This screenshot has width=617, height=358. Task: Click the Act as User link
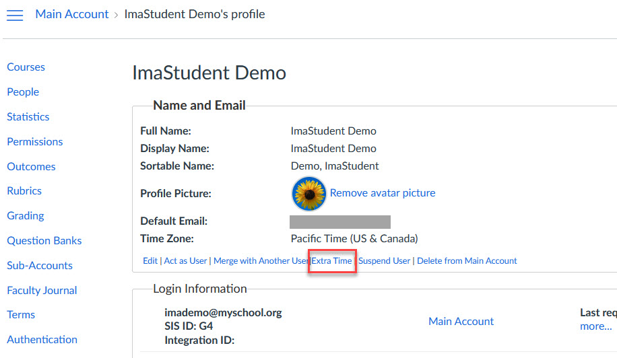(186, 261)
